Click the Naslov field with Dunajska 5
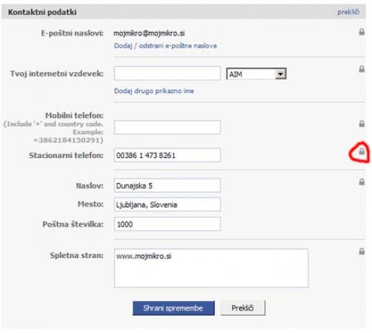Image resolution: width=372 pixels, height=333 pixels. tap(167, 185)
